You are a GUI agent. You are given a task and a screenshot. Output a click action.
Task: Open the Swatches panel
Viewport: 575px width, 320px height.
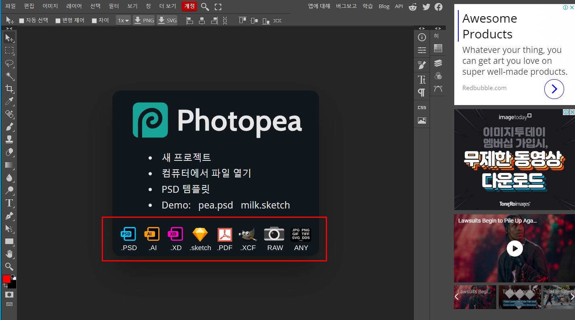pos(438,48)
